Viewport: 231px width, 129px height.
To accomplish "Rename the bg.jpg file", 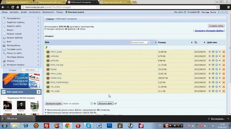I will click(x=220, y=69).
